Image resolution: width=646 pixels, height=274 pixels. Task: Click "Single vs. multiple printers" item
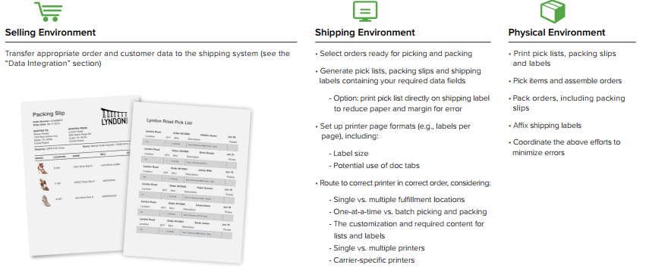click(x=377, y=248)
